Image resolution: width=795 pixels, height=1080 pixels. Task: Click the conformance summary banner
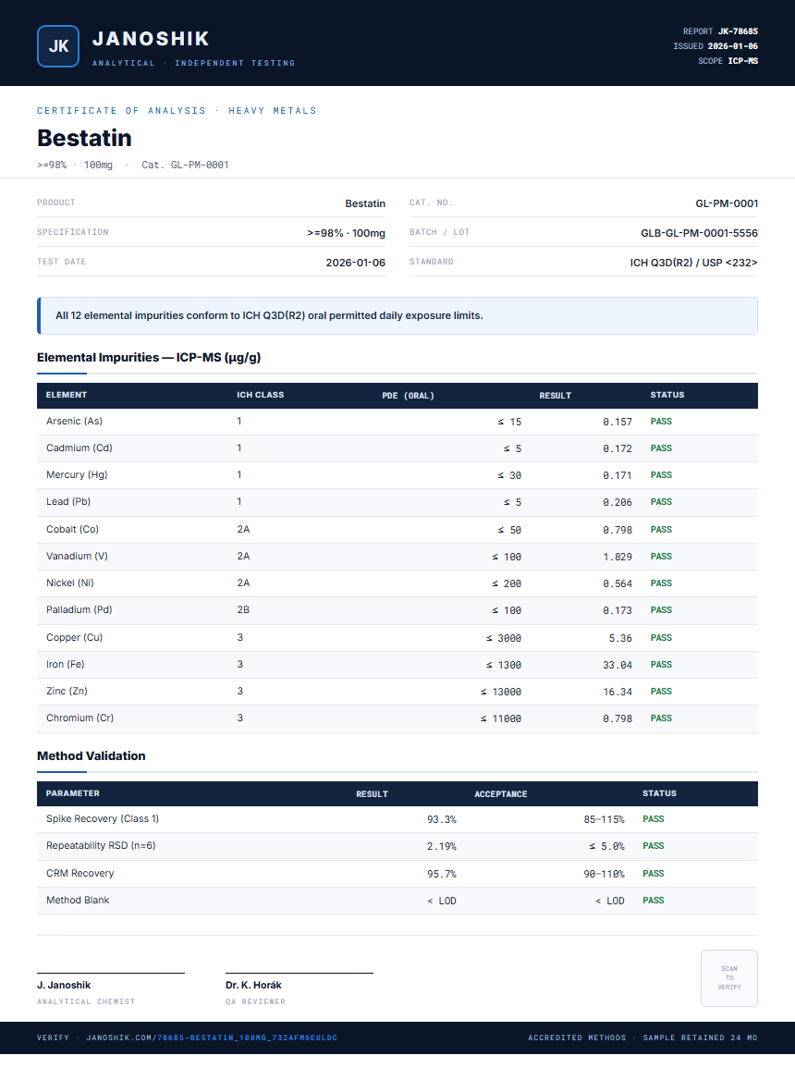[x=397, y=315]
